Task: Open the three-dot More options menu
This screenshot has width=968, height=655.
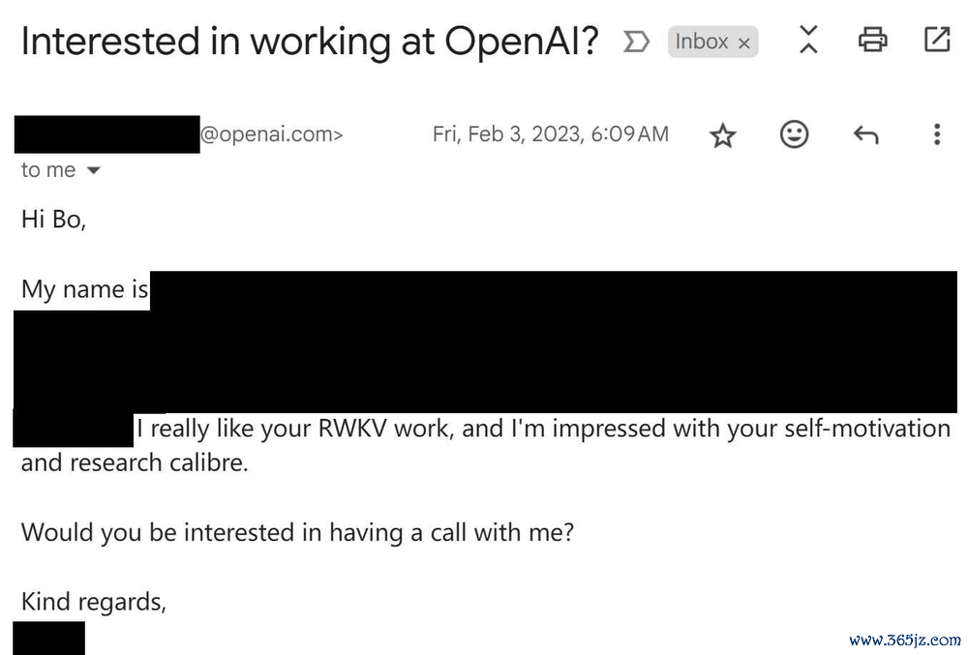Action: click(936, 134)
